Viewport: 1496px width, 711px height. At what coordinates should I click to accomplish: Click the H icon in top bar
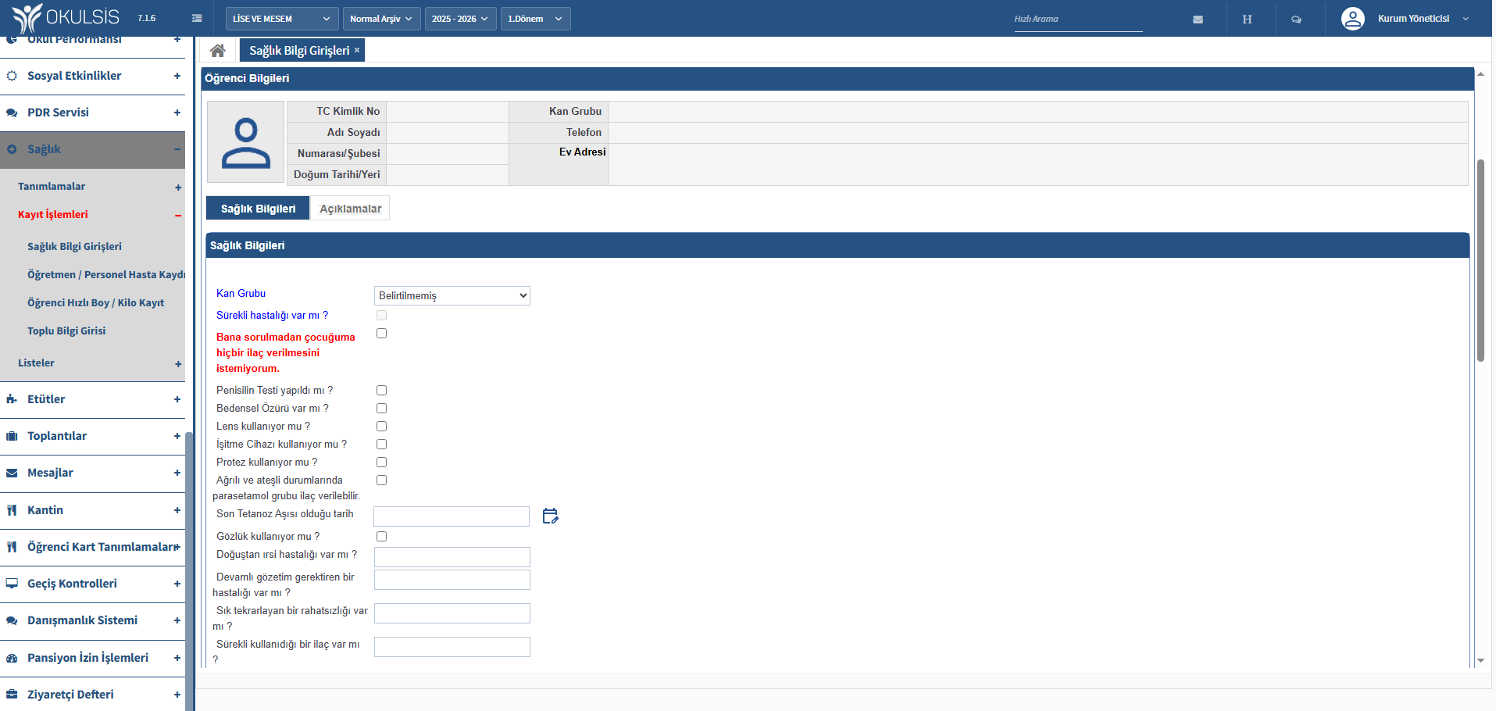click(x=1247, y=20)
